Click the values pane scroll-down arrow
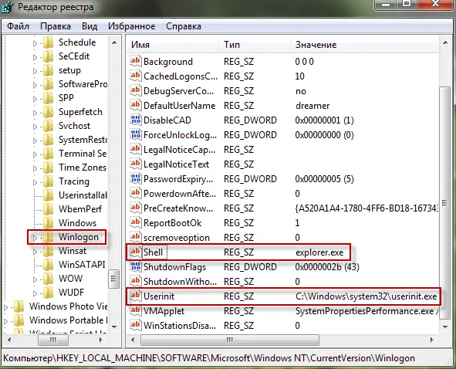The height and width of the screenshot is (369, 456). [x=445, y=327]
